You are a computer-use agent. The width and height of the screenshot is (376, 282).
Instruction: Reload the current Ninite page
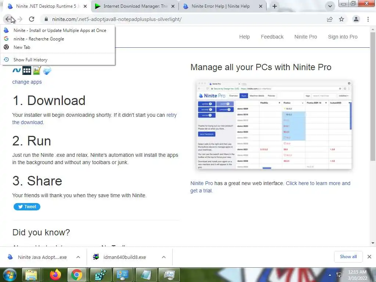point(32,19)
